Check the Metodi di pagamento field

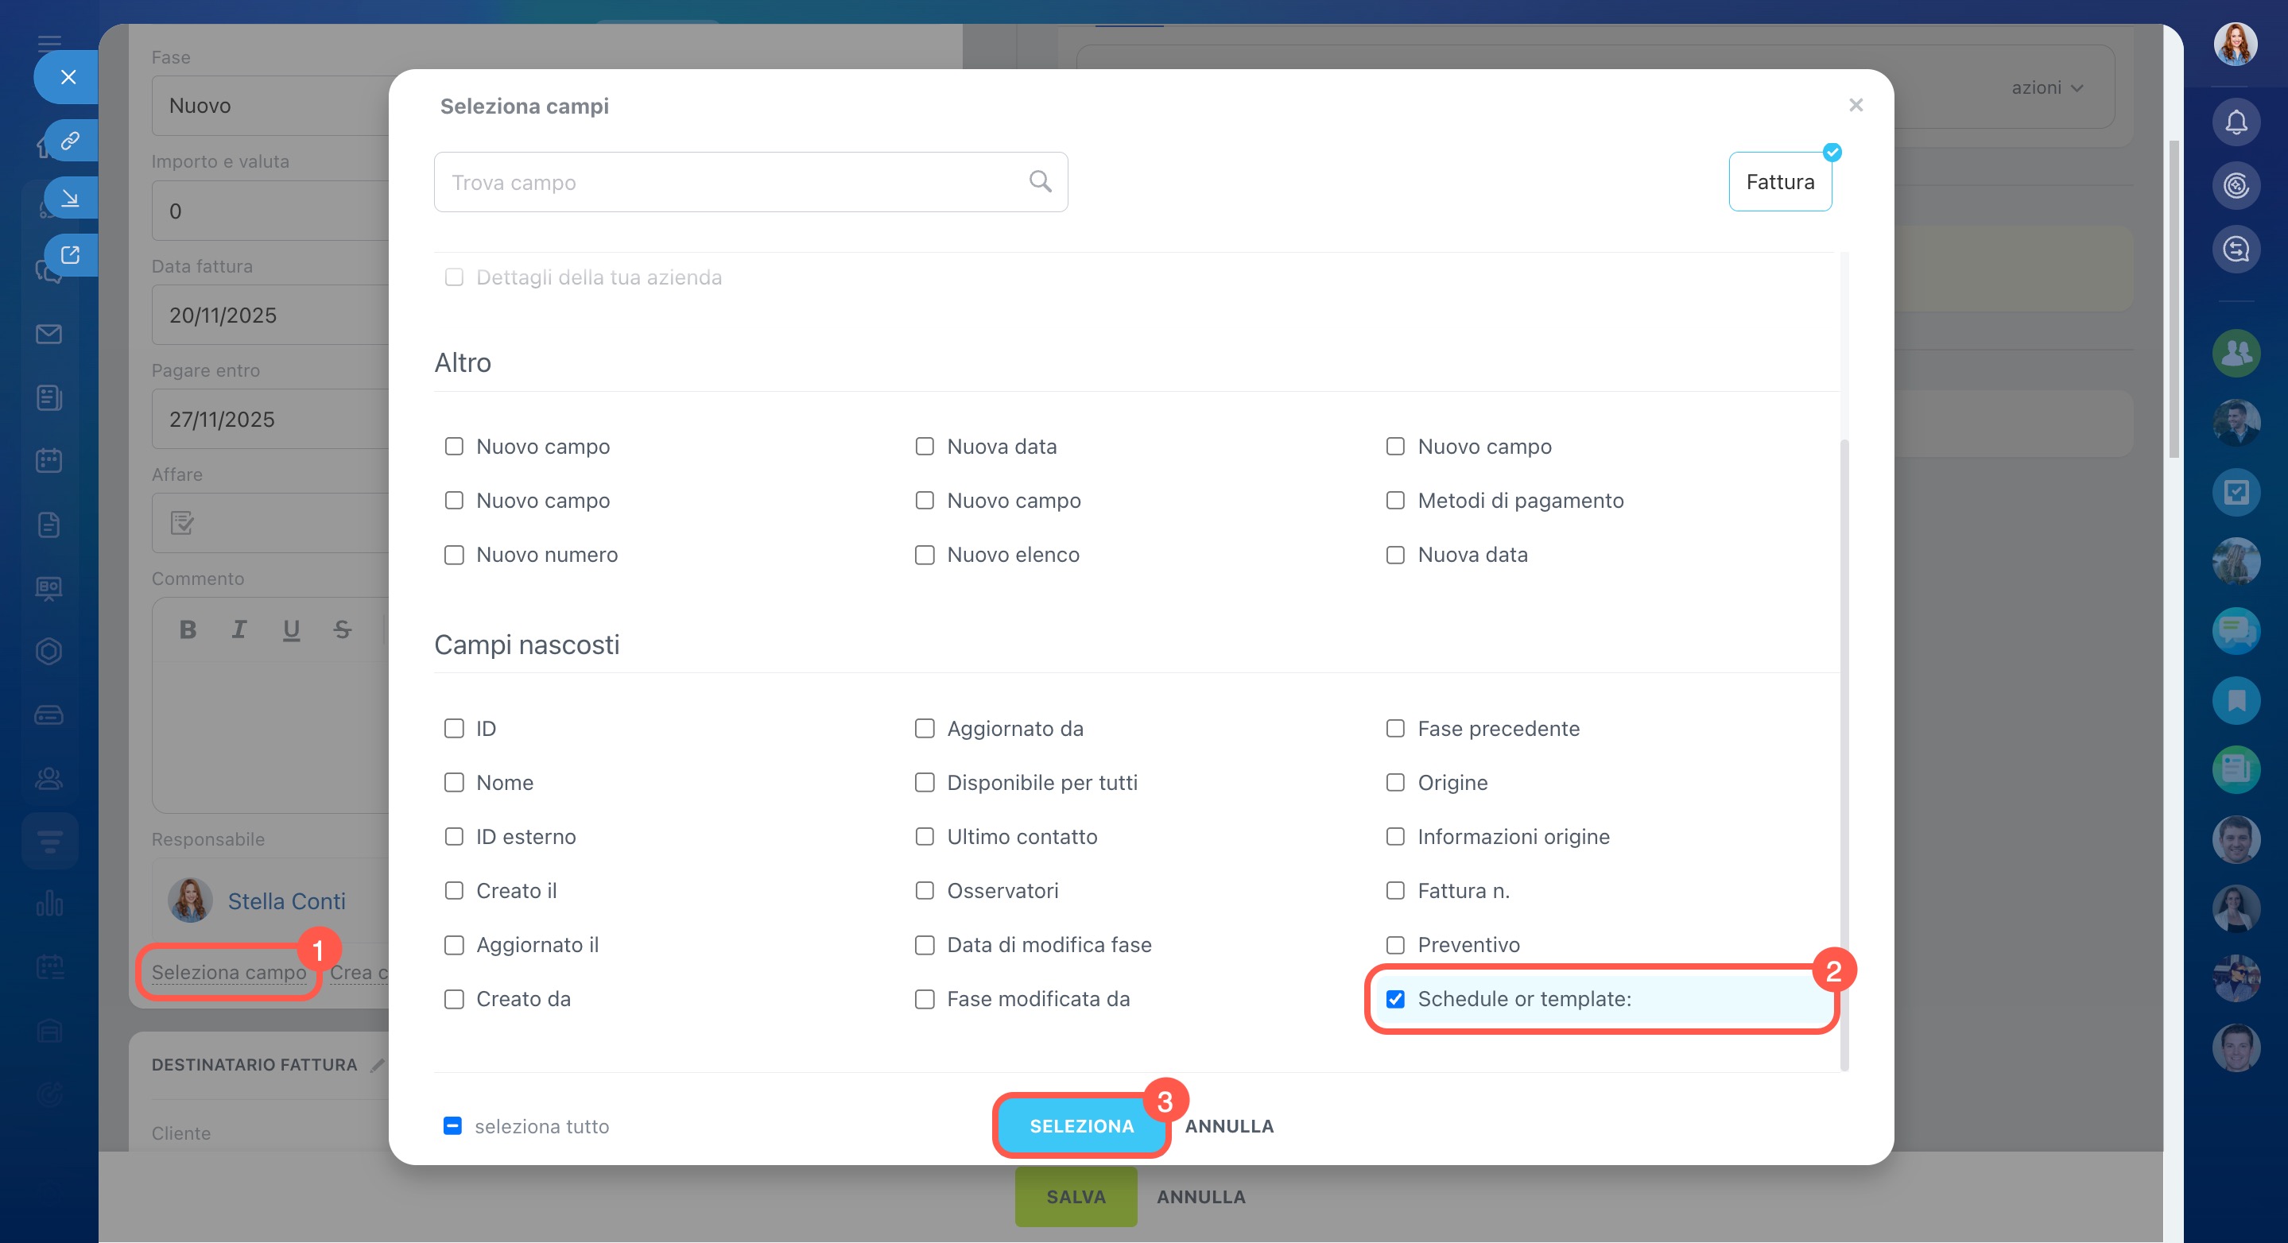1395,501
